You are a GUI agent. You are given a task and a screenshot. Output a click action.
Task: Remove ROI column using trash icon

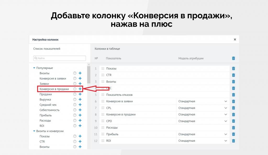click(x=233, y=141)
